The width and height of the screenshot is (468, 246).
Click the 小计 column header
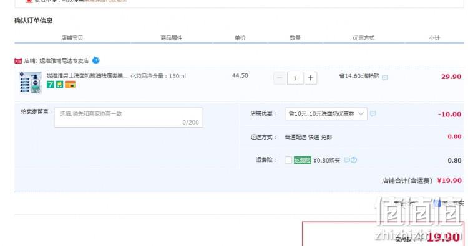tap(434, 38)
